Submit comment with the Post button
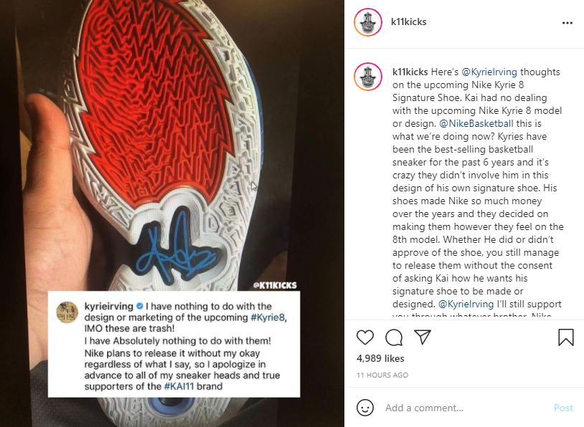This screenshot has width=584, height=427. [x=563, y=408]
